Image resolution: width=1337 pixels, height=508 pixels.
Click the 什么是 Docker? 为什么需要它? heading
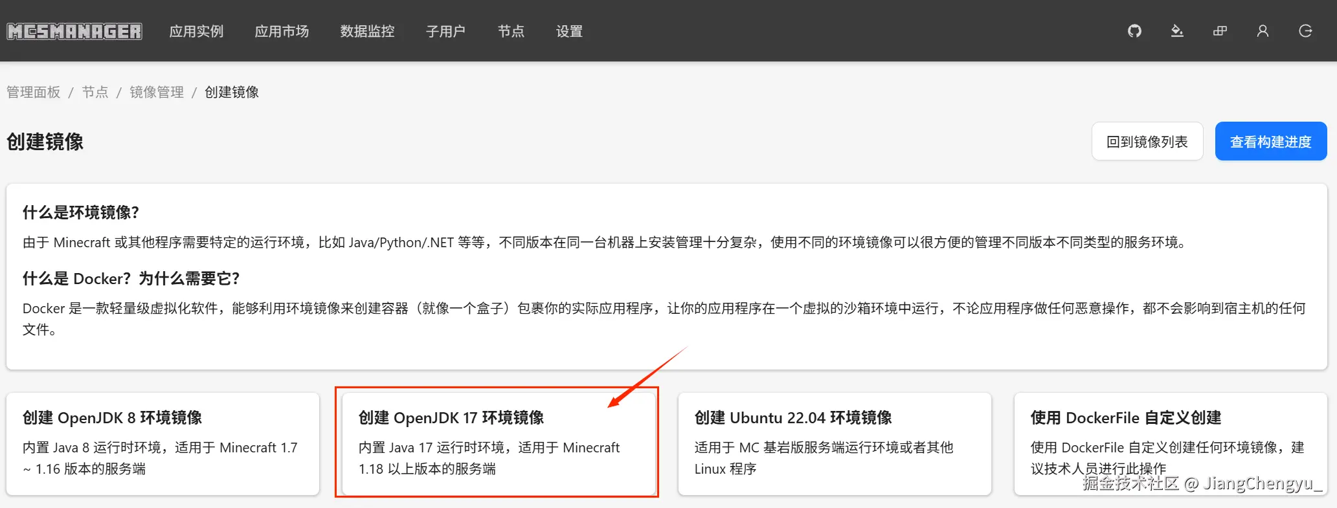pyautogui.click(x=131, y=278)
